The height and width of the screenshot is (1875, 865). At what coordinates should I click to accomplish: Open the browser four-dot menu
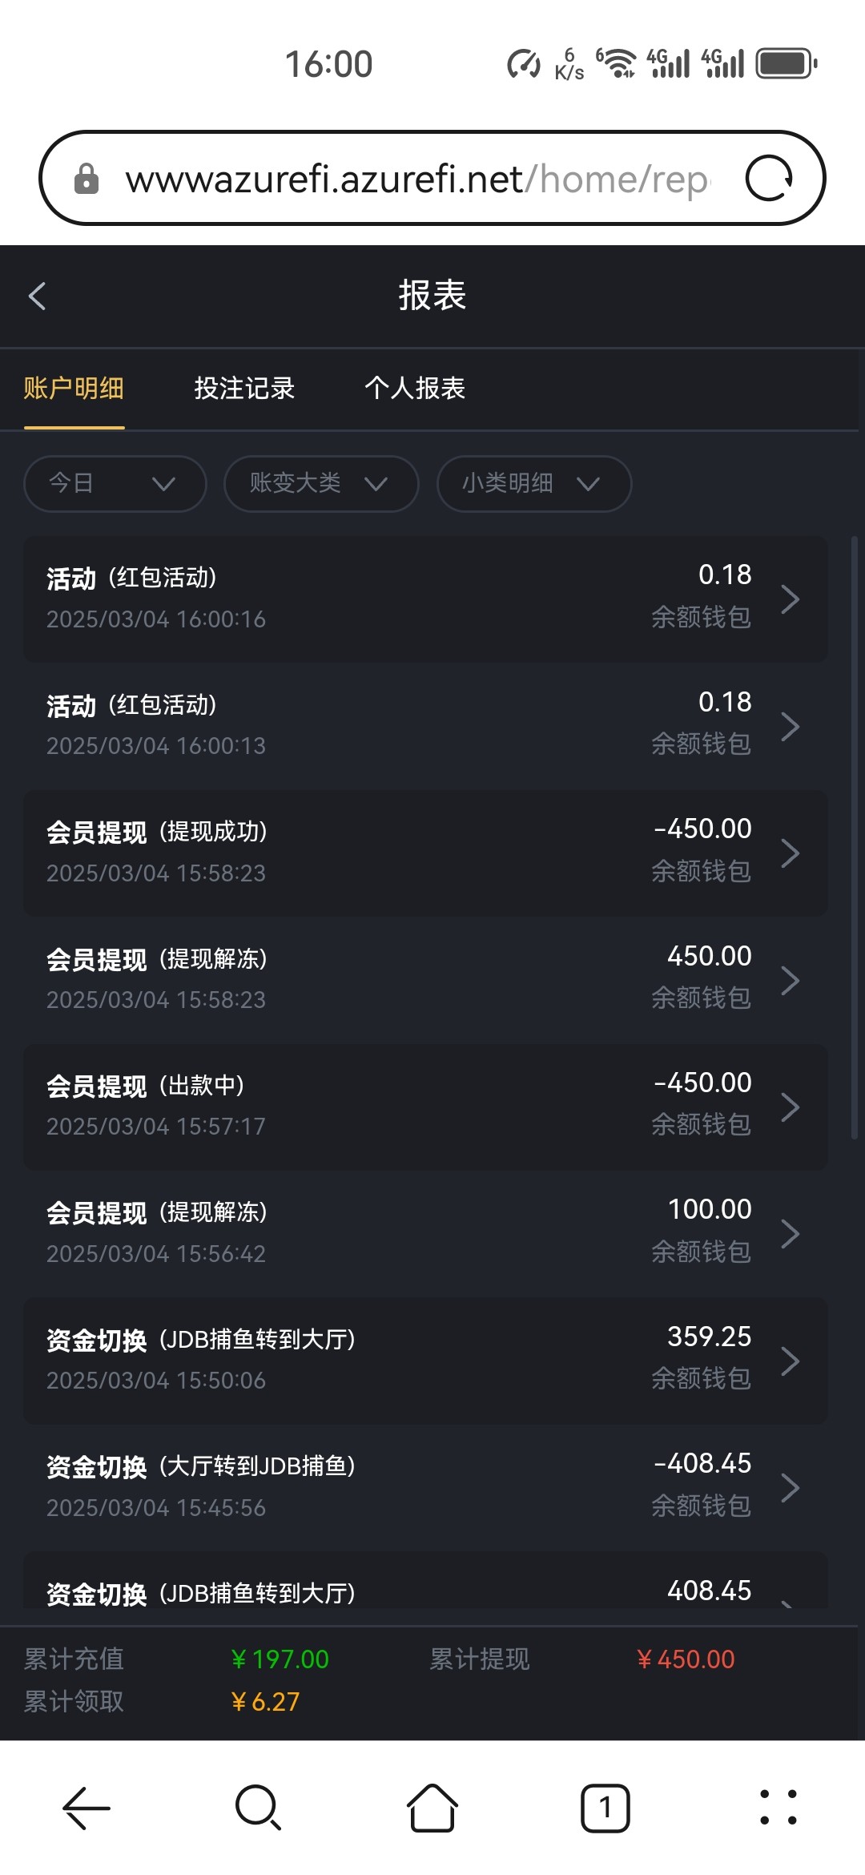click(x=778, y=1808)
